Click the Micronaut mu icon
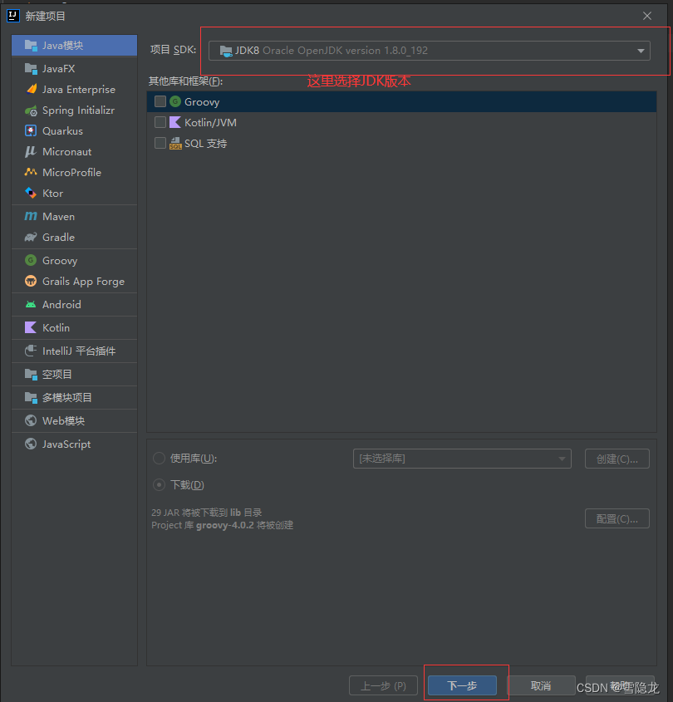This screenshot has height=702, width=673. (31, 152)
